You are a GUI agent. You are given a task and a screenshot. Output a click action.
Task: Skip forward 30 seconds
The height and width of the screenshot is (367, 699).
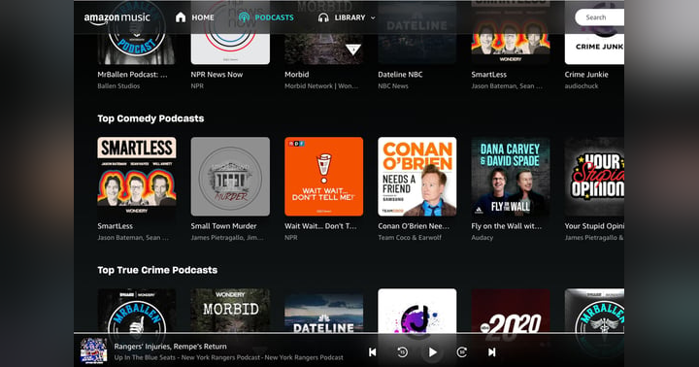(462, 352)
